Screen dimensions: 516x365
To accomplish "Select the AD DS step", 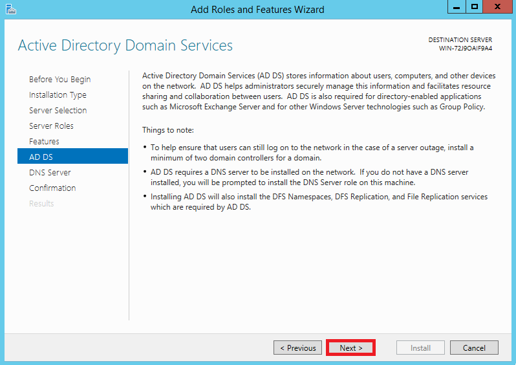I will [72, 156].
